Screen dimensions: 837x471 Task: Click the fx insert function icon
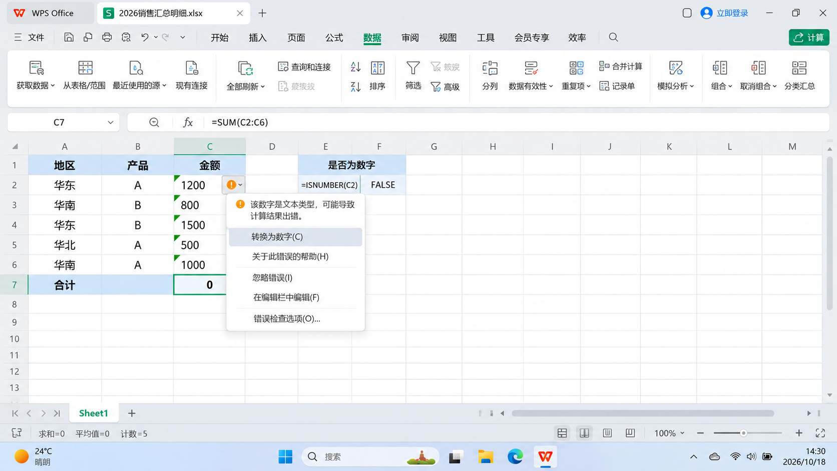click(188, 122)
